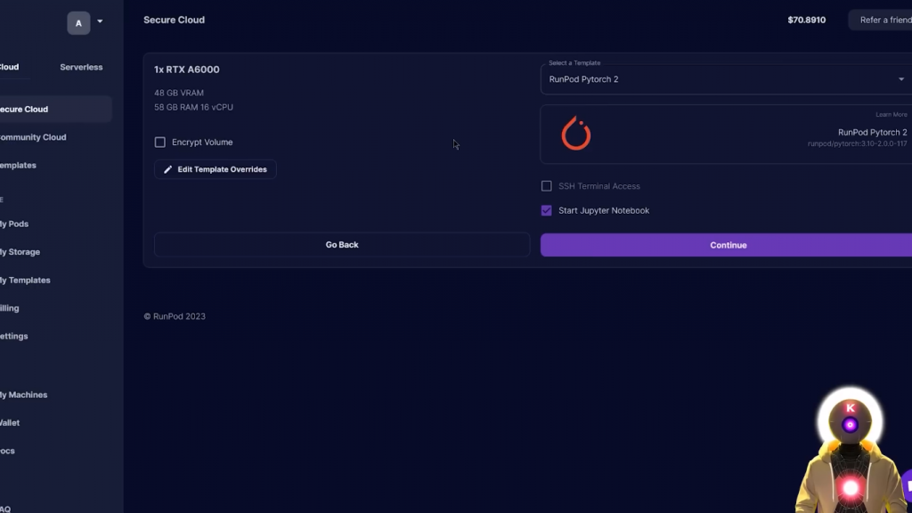Open the Learn More link
Image resolution: width=912 pixels, height=513 pixels.
[891, 115]
